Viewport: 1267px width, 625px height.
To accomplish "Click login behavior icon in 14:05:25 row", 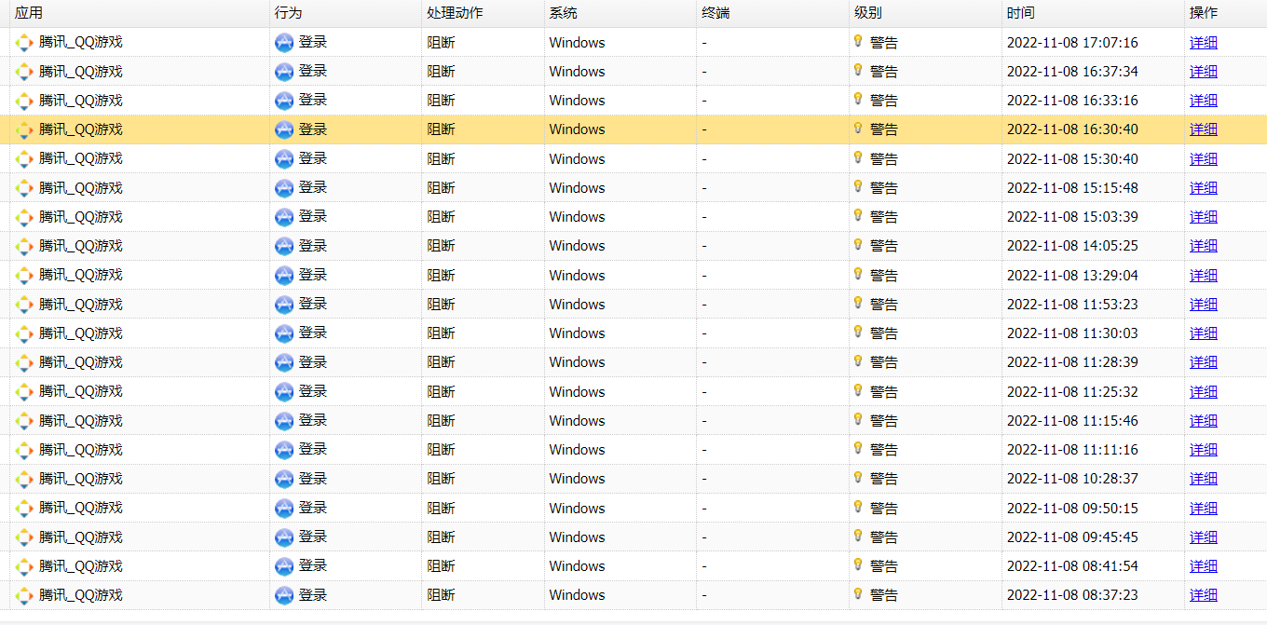I will coord(284,246).
